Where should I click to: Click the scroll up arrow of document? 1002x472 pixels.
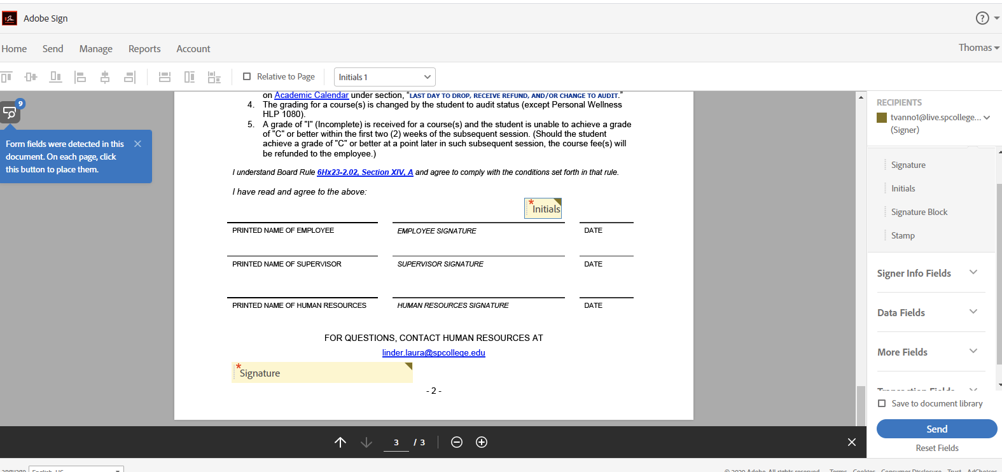click(861, 97)
